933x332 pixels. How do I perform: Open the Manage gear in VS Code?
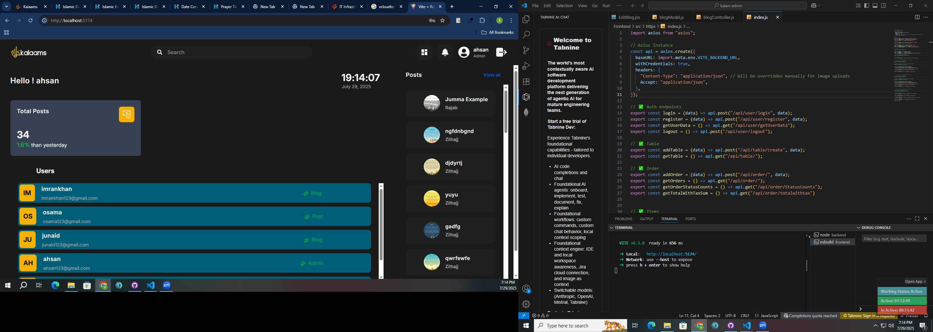click(x=526, y=304)
